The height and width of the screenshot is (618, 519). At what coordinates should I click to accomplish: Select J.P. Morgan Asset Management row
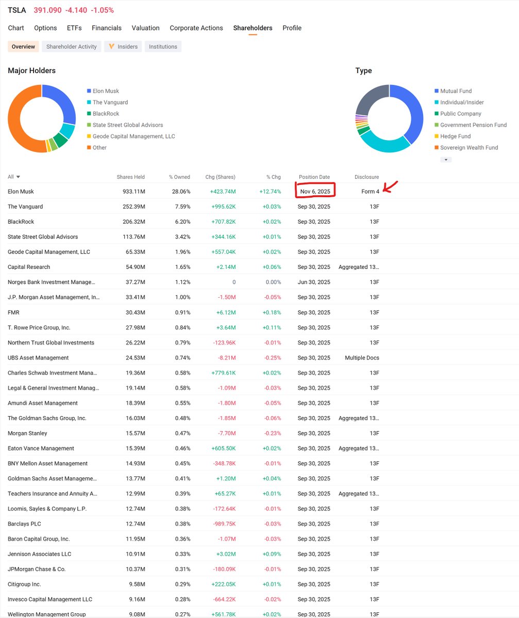click(259, 297)
